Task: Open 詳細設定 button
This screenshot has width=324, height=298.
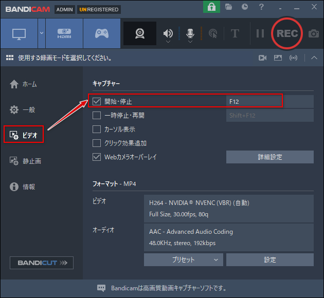Action: point(270,157)
